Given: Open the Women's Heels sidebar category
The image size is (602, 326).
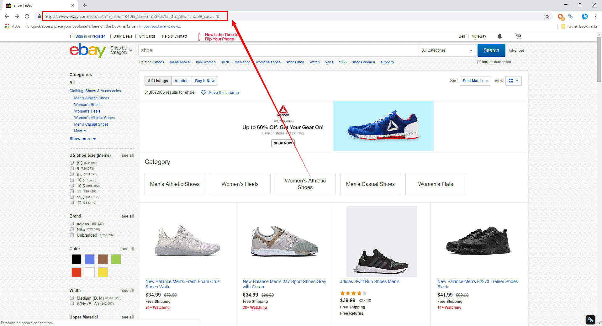Looking at the screenshot, I should point(87,111).
